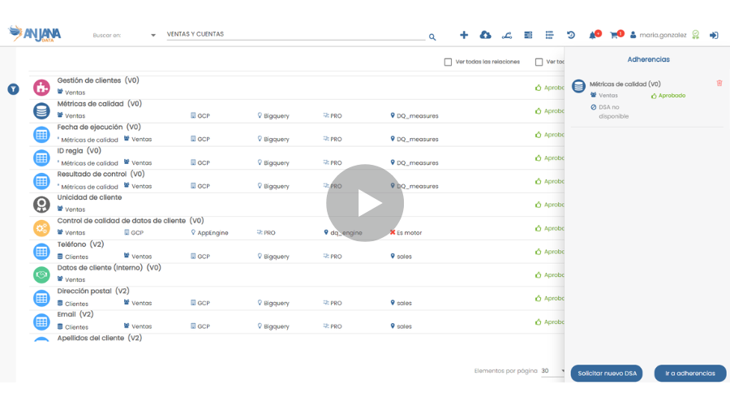730x406 pixels.
Task: Click the history clock icon
Action: (x=571, y=35)
